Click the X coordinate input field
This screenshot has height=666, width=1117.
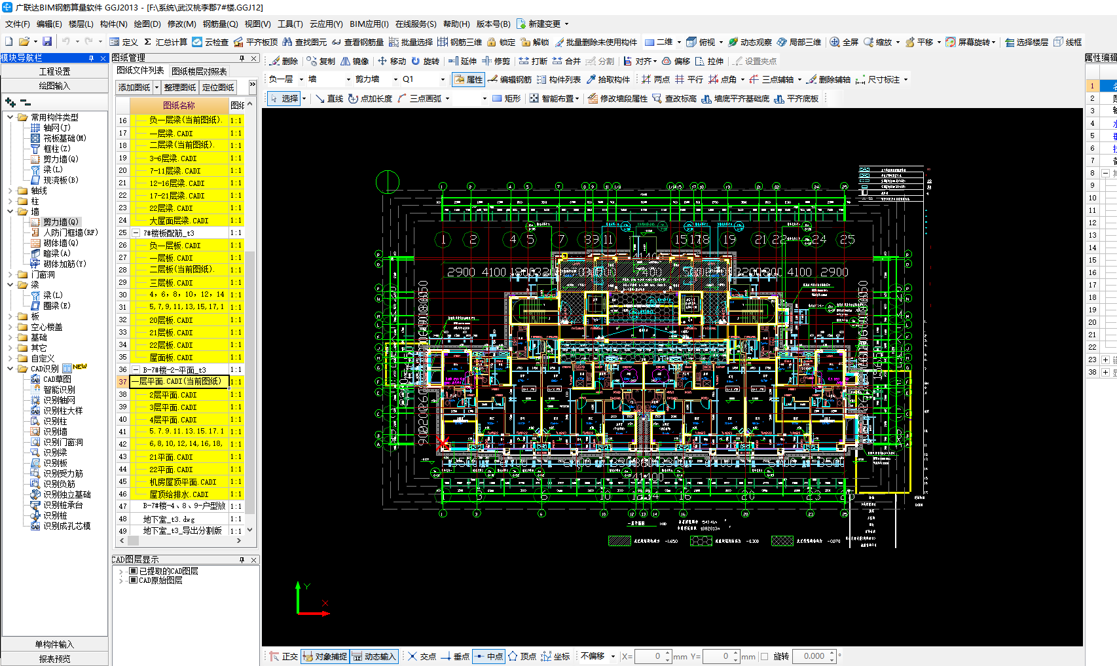click(649, 656)
